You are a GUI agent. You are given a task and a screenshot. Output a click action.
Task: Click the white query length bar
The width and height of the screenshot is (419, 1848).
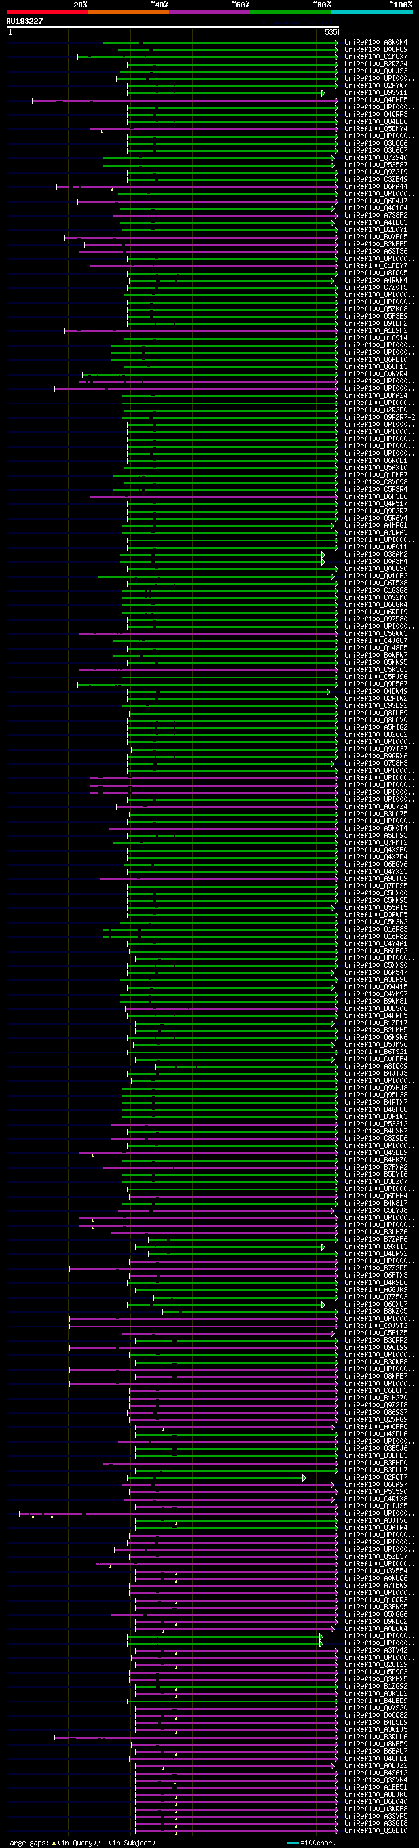tap(173, 26)
